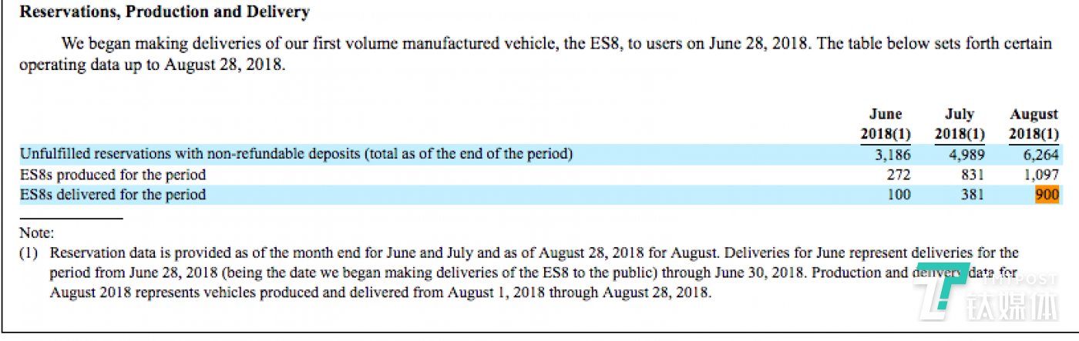Click the 831 produced value
The width and height of the screenshot is (1079, 341).
tap(973, 175)
